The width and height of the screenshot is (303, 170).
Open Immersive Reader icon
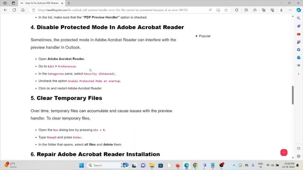(x=218, y=10)
